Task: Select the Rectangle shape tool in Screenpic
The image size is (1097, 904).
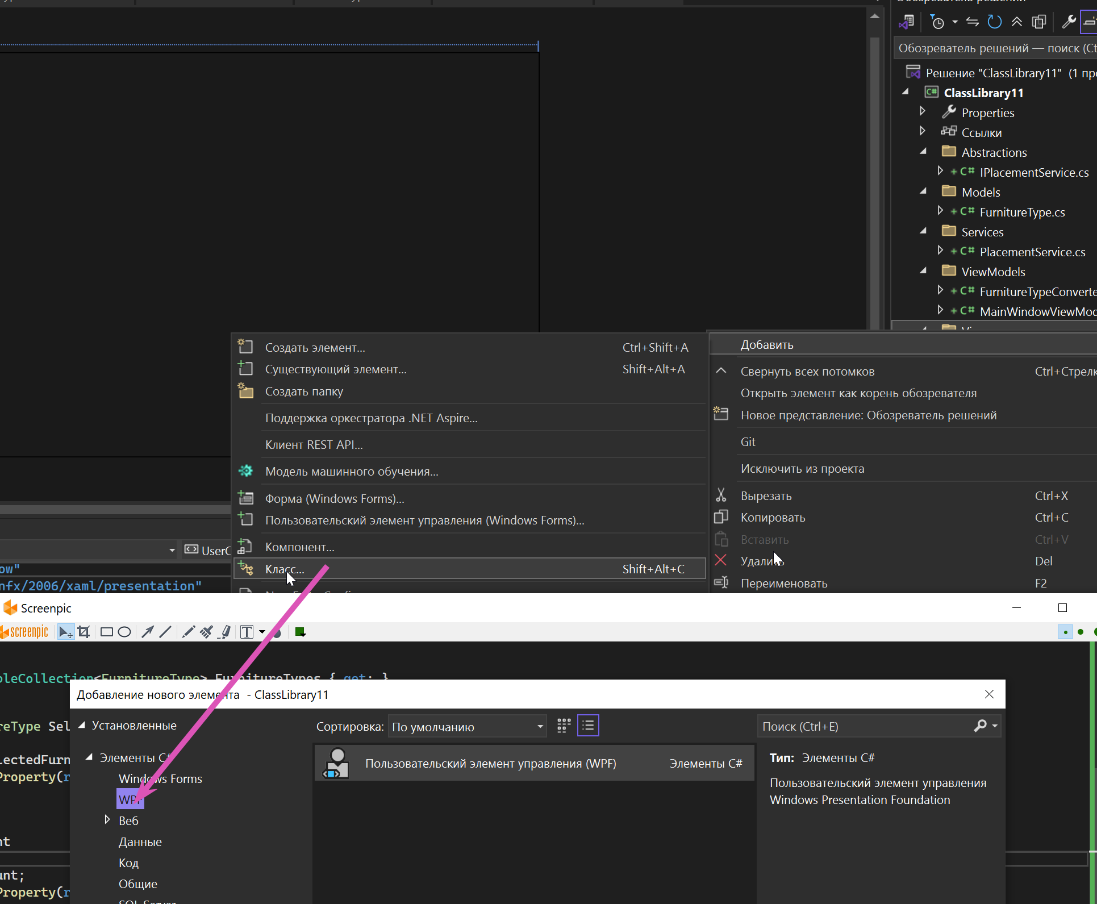Action: tap(106, 632)
